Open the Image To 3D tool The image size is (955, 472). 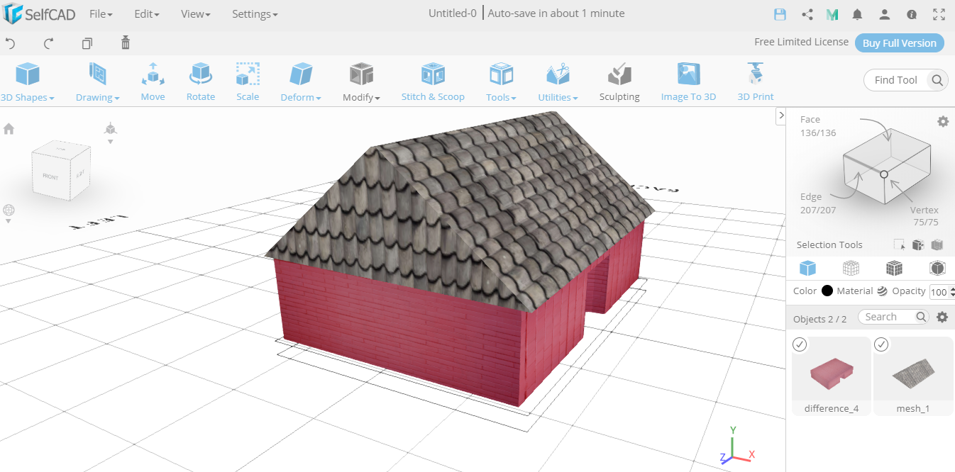pos(688,82)
